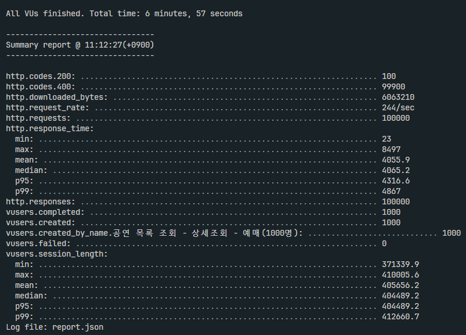The image size is (466, 335).
Task: Select the response time max value 8497
Action: (x=391, y=149)
